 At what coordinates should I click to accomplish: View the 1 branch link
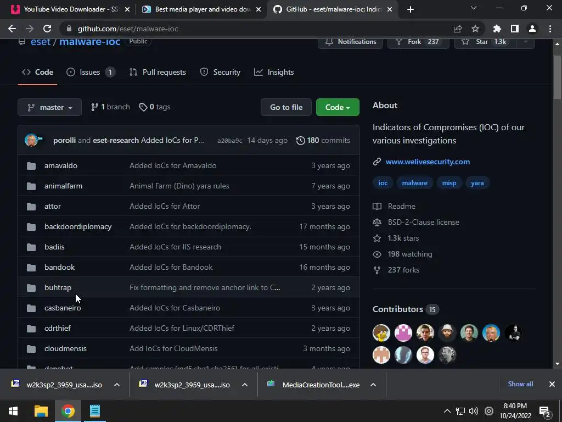[x=110, y=107]
